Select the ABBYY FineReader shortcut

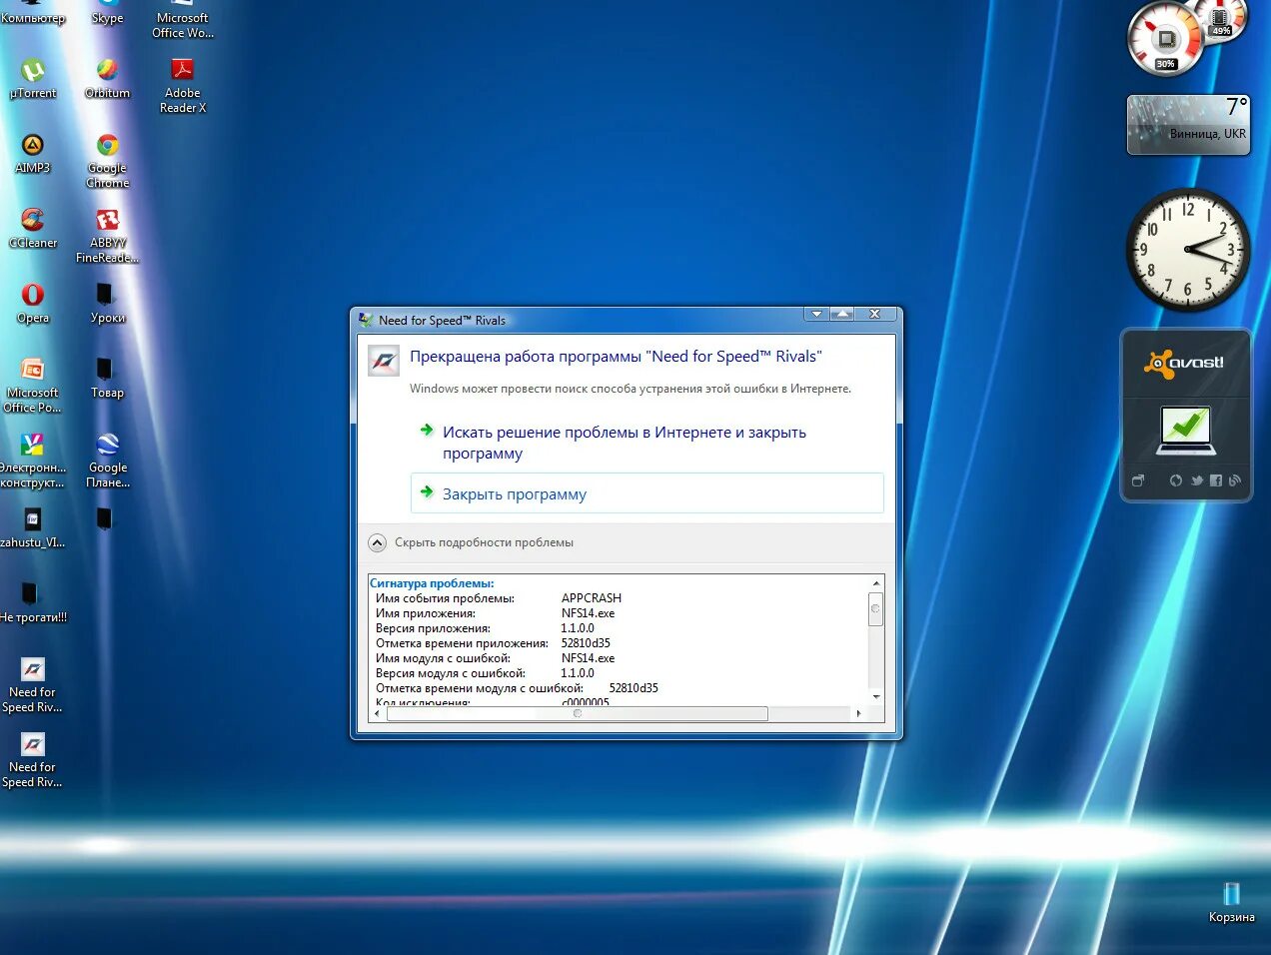[107, 235]
